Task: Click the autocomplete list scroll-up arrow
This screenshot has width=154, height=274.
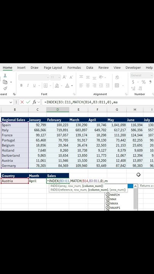Action: click(135, 186)
